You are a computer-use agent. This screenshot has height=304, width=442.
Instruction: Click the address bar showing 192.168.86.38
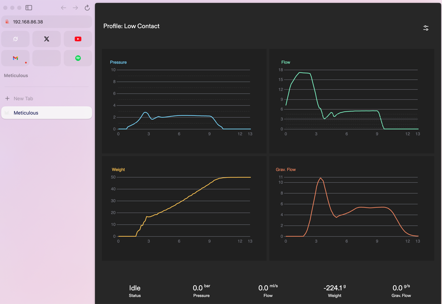click(x=47, y=22)
